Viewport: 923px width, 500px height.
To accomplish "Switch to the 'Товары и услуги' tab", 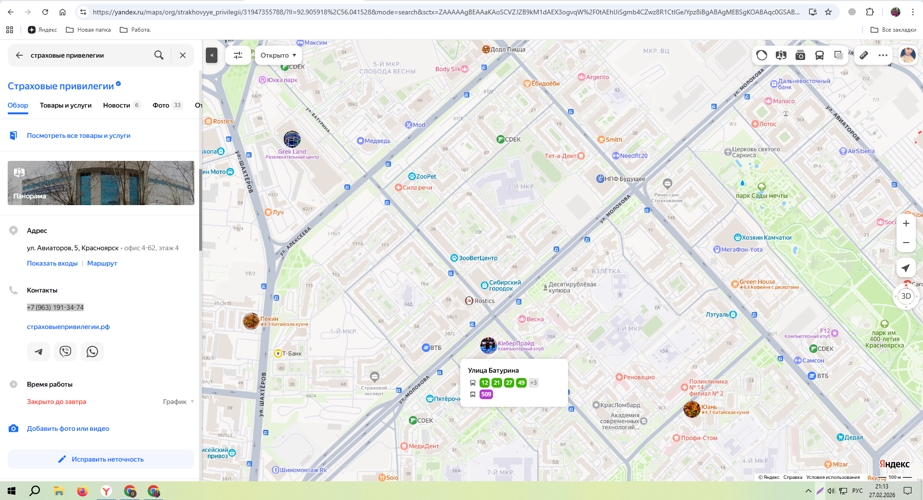I will pos(65,105).
